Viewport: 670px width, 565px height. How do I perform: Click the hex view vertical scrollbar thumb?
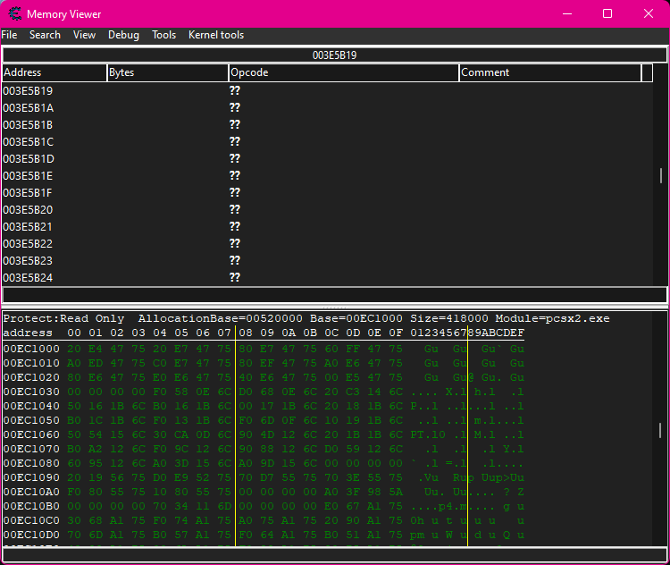click(661, 430)
